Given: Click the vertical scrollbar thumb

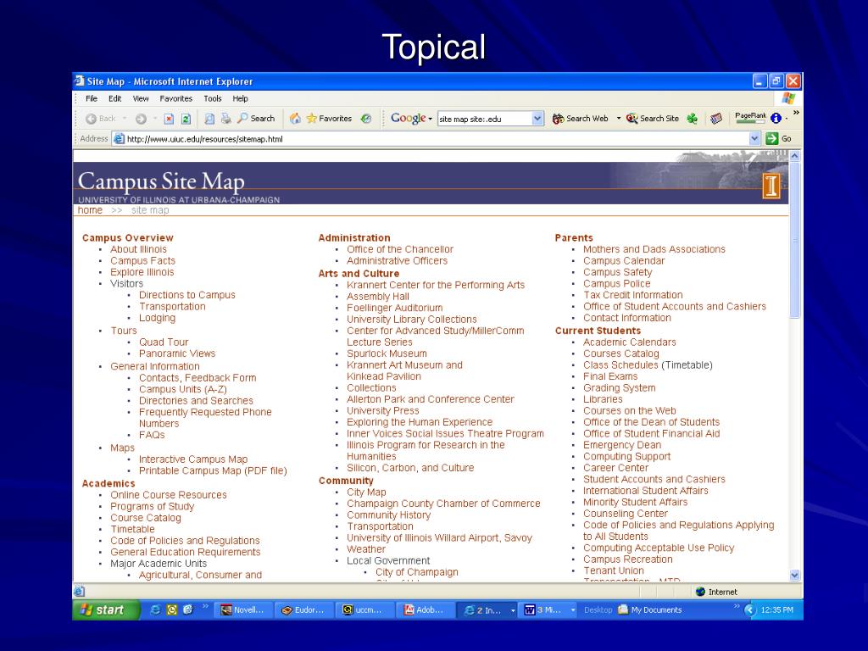Looking at the screenshot, I should coord(794,240).
